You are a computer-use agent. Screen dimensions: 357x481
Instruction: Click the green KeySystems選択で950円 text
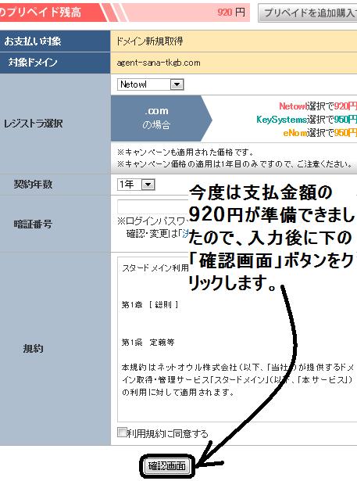pyautogui.click(x=306, y=119)
